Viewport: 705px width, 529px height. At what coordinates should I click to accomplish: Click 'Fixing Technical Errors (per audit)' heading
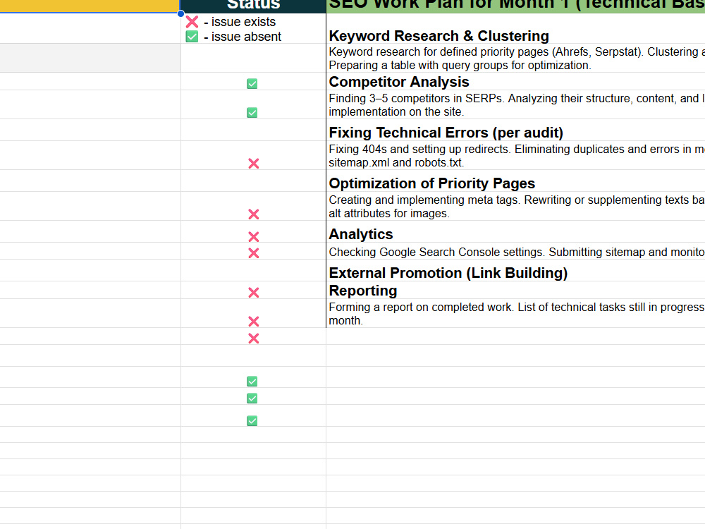tap(446, 133)
